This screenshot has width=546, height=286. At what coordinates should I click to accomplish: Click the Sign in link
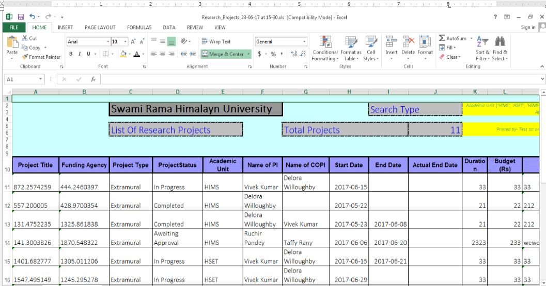pyautogui.click(x=528, y=27)
